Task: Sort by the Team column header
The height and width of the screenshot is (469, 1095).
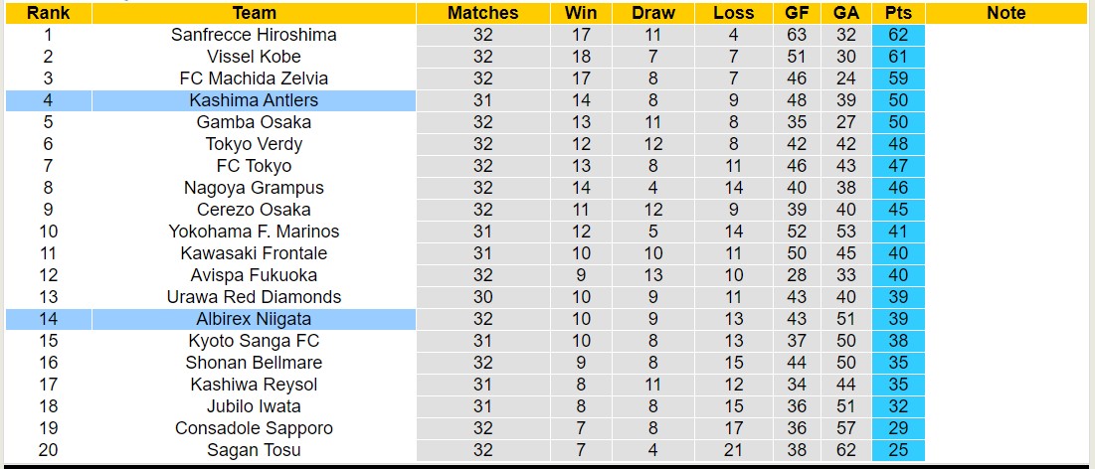Action: [254, 13]
